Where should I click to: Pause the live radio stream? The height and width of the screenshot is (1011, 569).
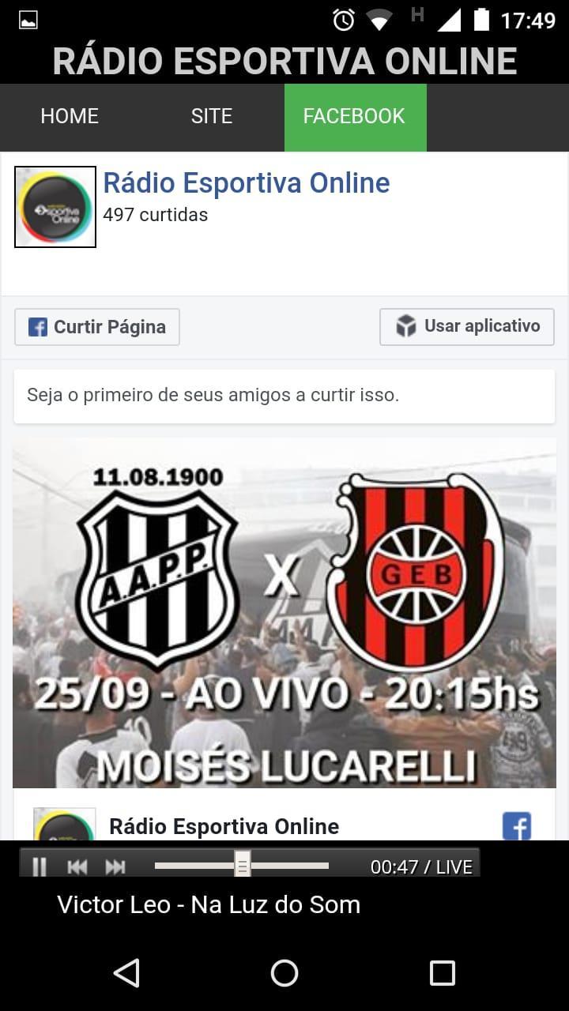(39, 867)
